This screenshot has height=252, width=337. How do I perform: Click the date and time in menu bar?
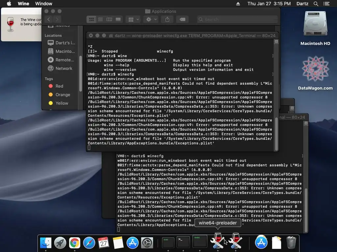point(269,4)
